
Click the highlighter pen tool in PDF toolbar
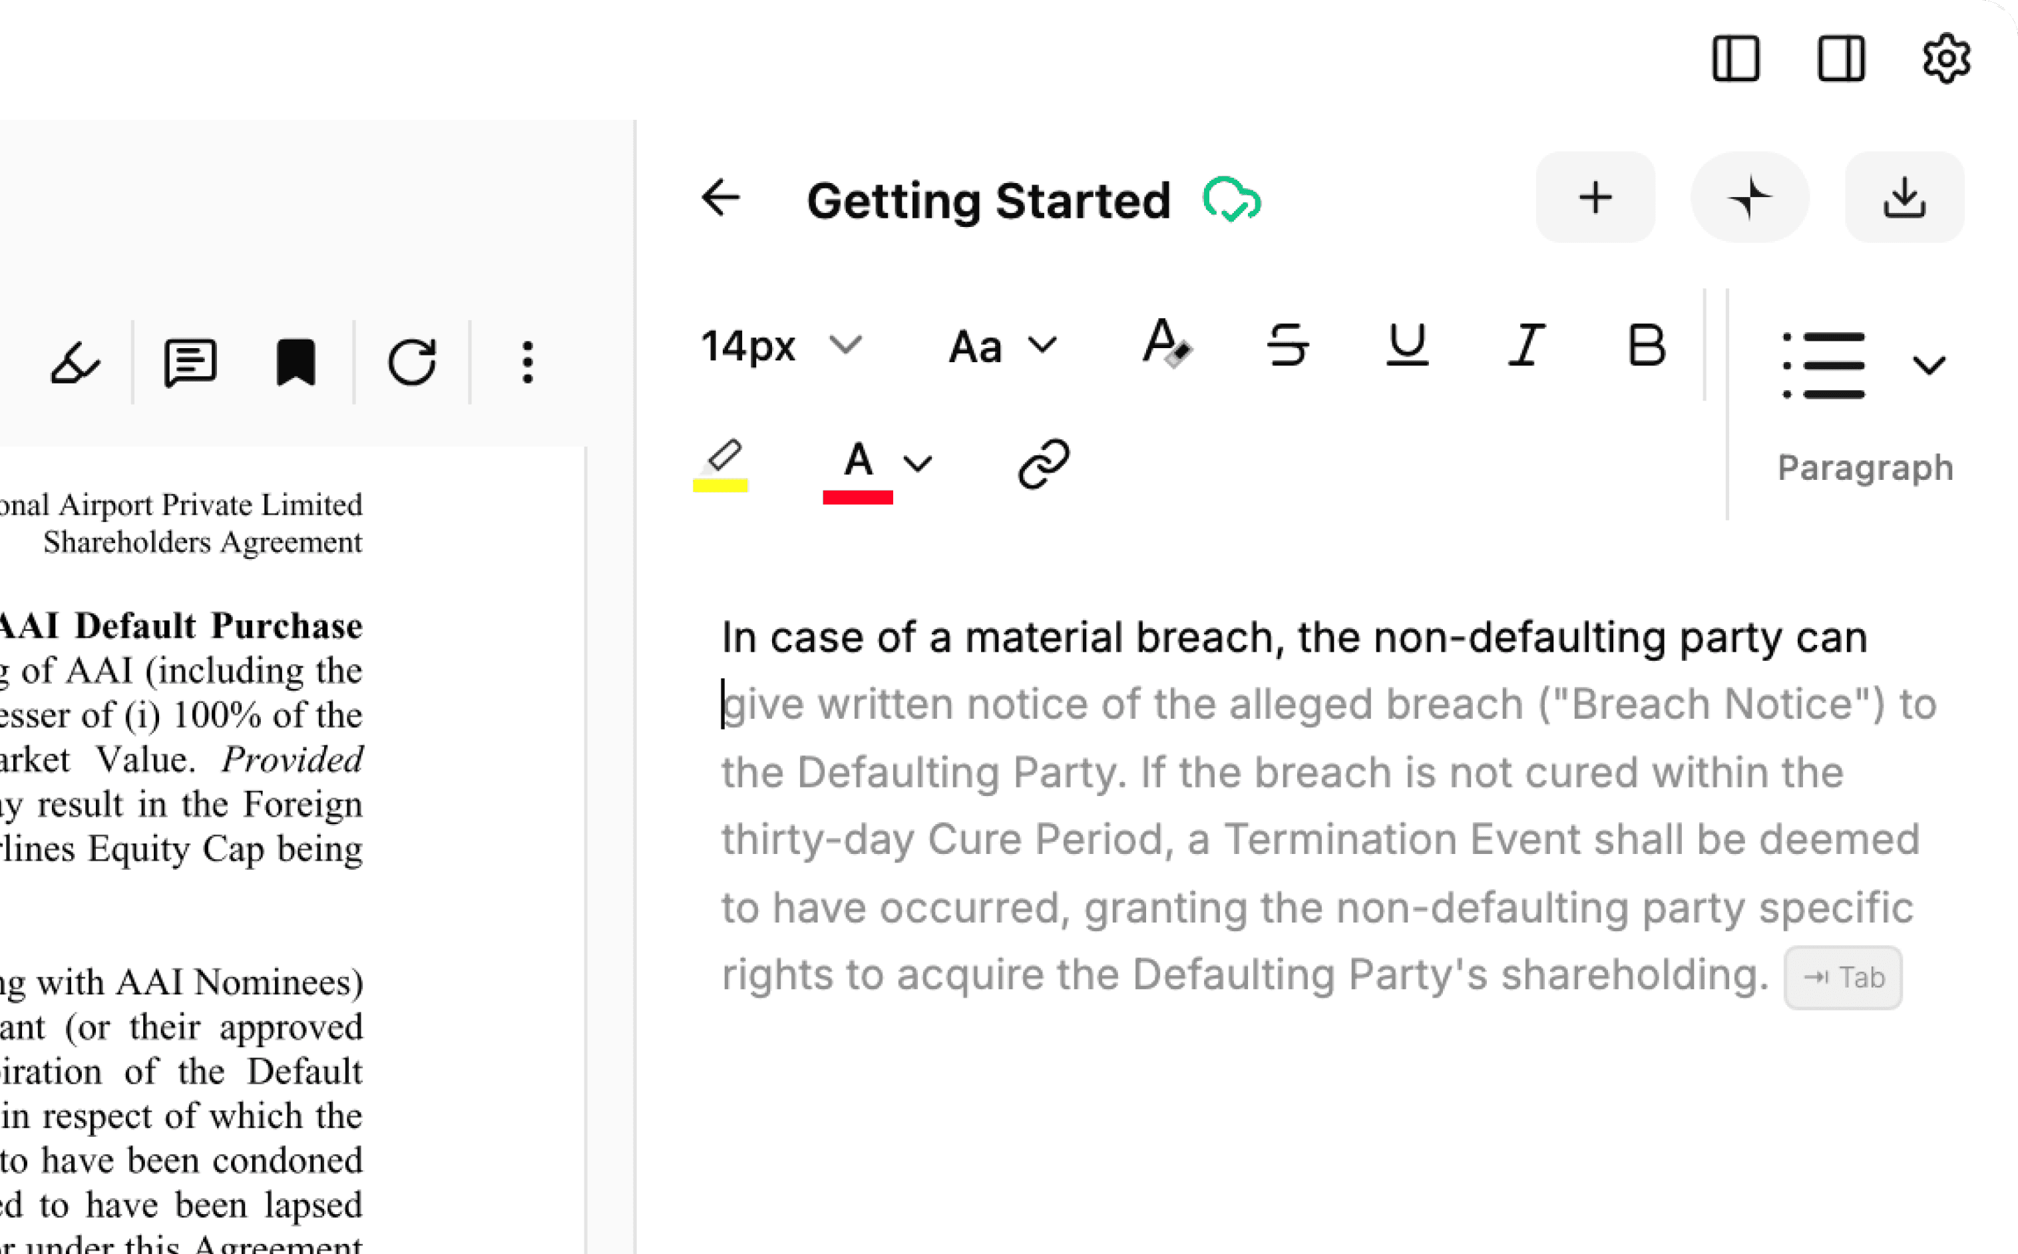75,363
